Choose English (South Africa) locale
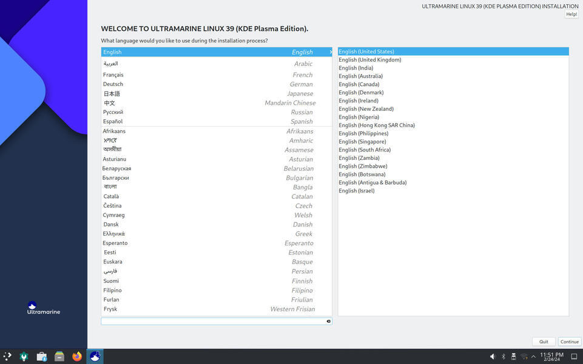The width and height of the screenshot is (583, 364). (x=453, y=150)
